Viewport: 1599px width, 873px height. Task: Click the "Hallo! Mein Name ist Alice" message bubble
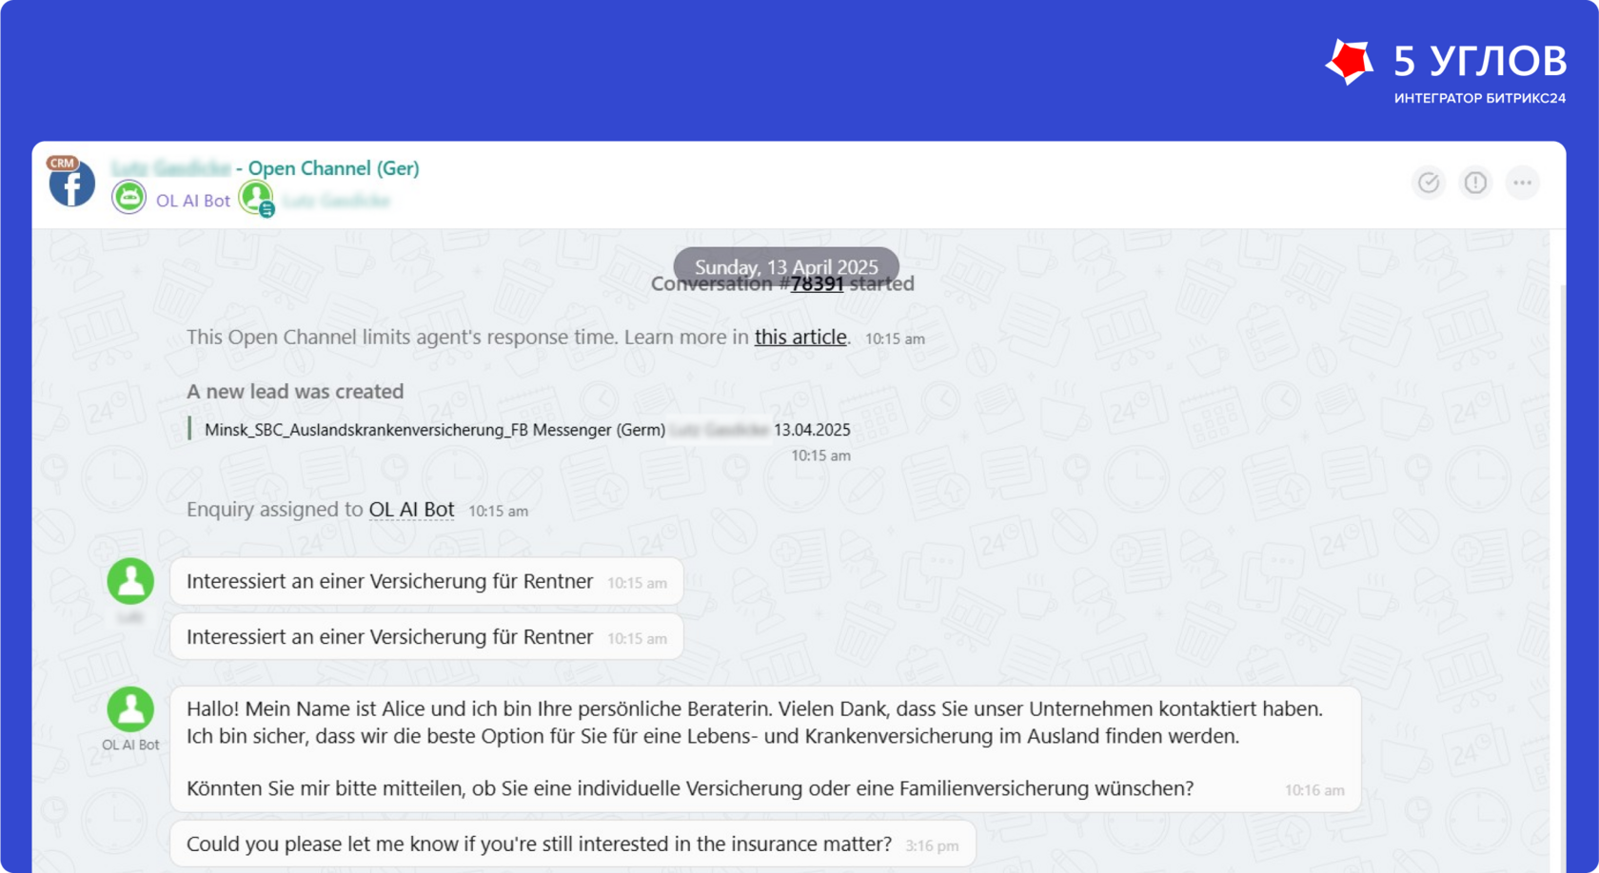pyautogui.click(x=765, y=748)
